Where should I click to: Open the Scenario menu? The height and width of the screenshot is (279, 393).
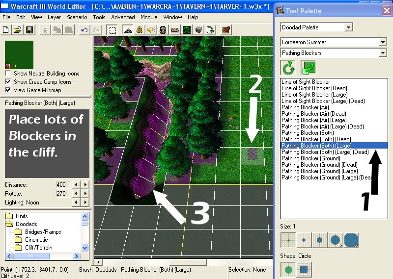(x=77, y=17)
